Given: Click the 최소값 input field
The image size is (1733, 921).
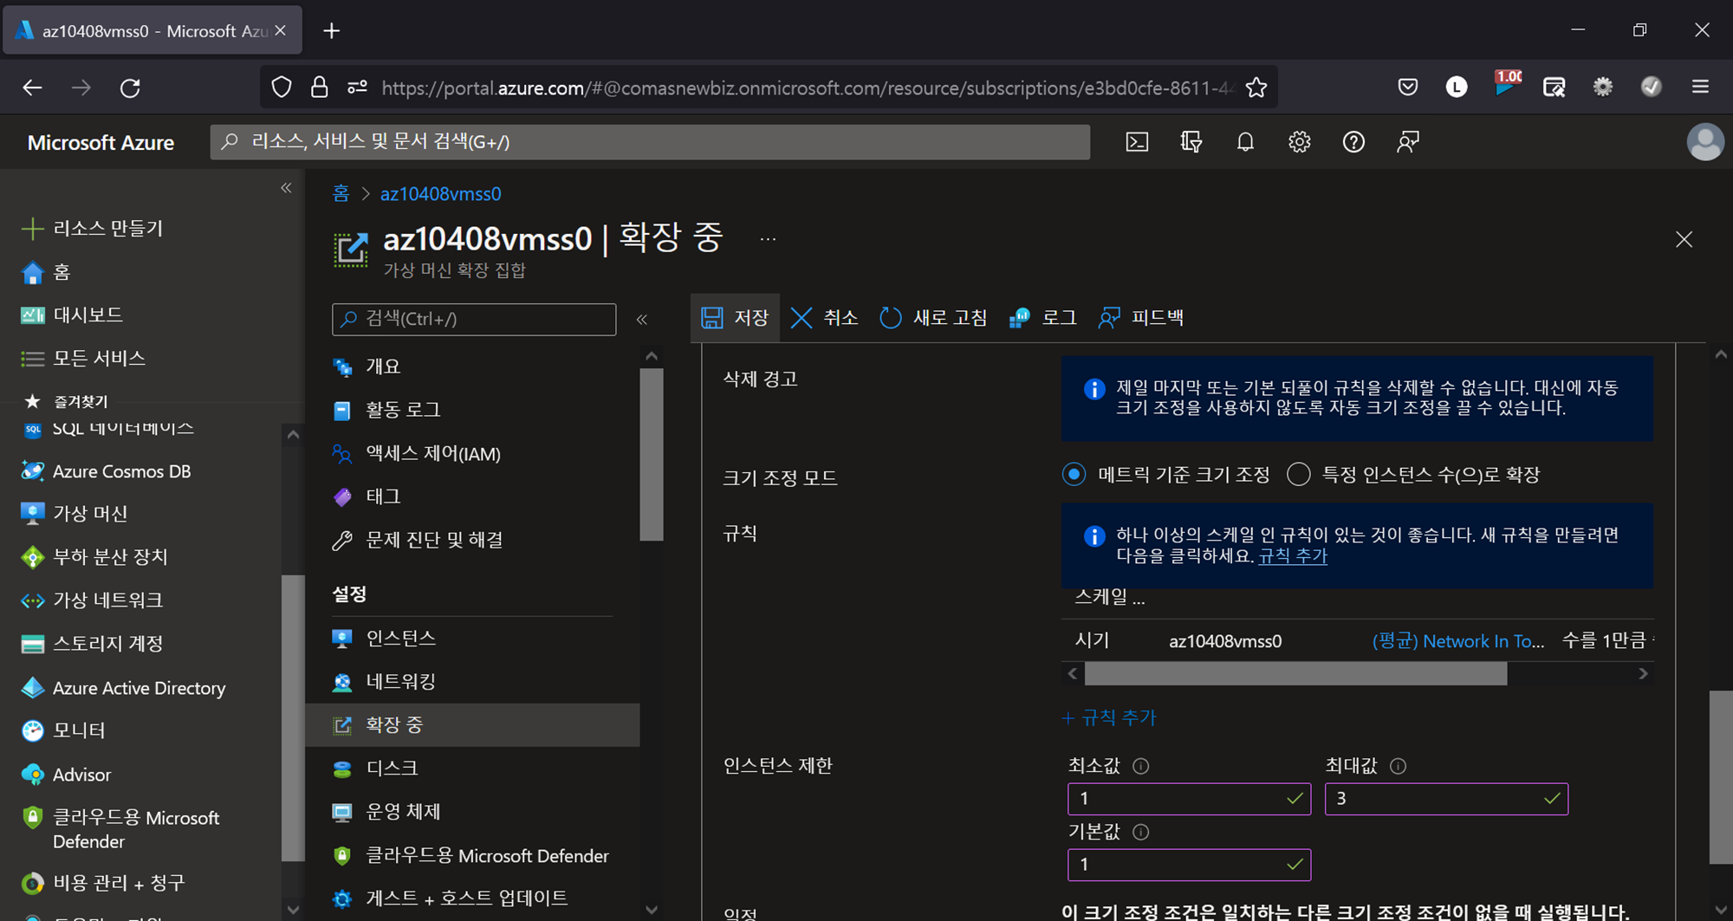Looking at the screenshot, I should [1189, 799].
